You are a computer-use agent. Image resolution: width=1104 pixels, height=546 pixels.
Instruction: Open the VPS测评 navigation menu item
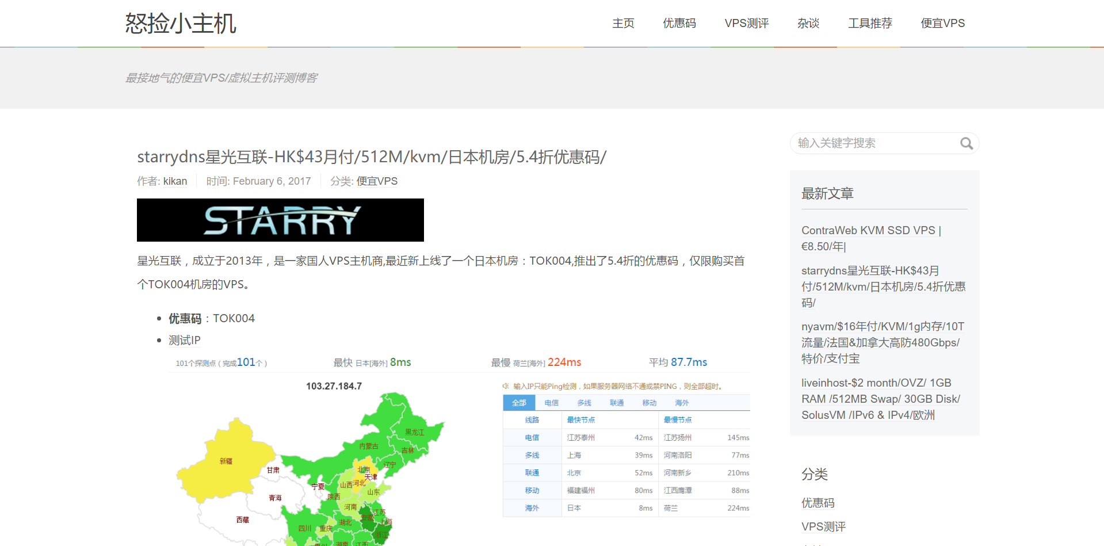point(747,23)
